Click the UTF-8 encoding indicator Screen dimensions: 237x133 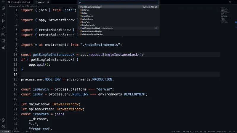pos(196,132)
